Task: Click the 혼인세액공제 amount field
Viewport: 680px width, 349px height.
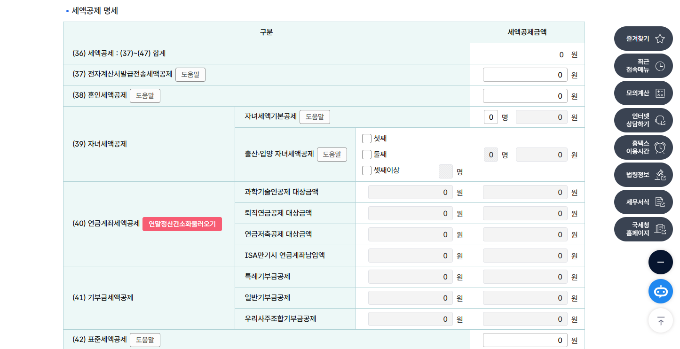Action: (525, 96)
